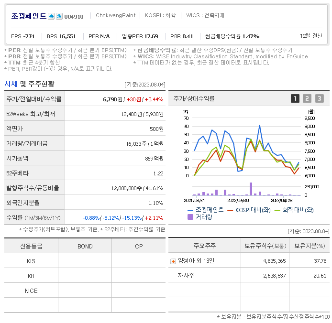Viewport: 332px width, 323px height.
Task: Click the 시가총액 869억원 value
Action: click(x=154, y=159)
